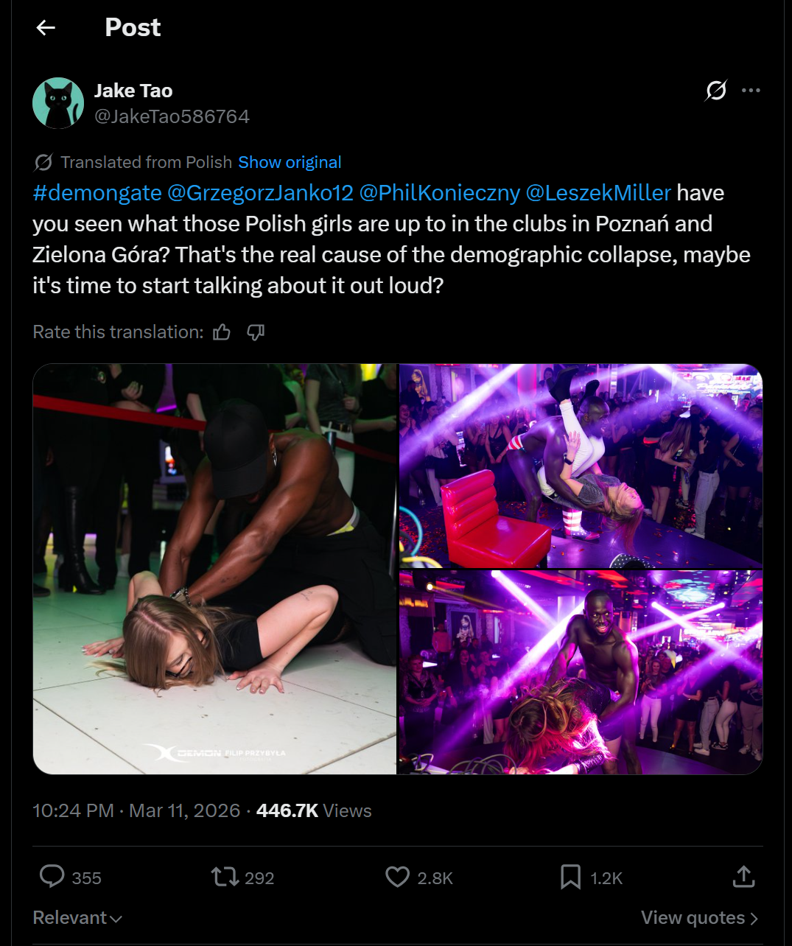Open the left large photo
Image resolution: width=792 pixels, height=946 pixels.
[x=214, y=569]
